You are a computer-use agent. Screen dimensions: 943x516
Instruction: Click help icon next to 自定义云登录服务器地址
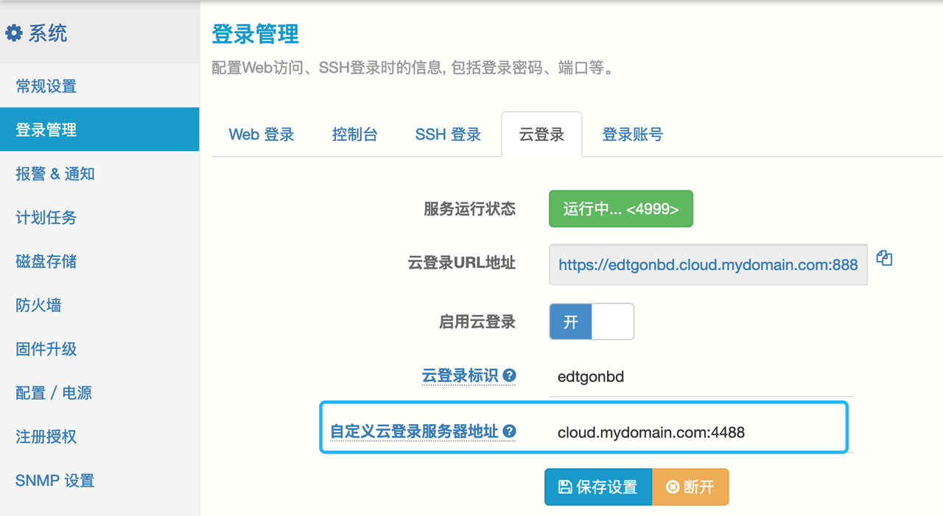click(x=509, y=431)
